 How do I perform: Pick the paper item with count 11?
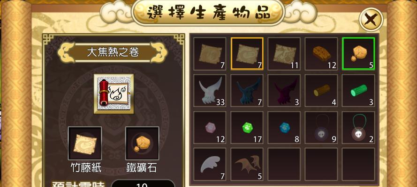pyautogui.click(x=284, y=54)
